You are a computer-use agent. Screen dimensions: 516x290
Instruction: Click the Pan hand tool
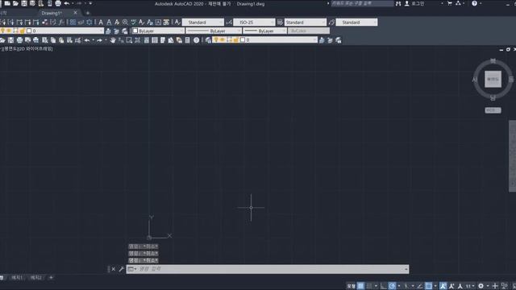pyautogui.click(x=113, y=40)
